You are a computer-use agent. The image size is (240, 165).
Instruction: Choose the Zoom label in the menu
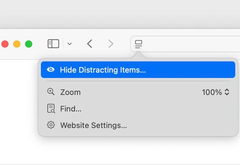point(70,92)
